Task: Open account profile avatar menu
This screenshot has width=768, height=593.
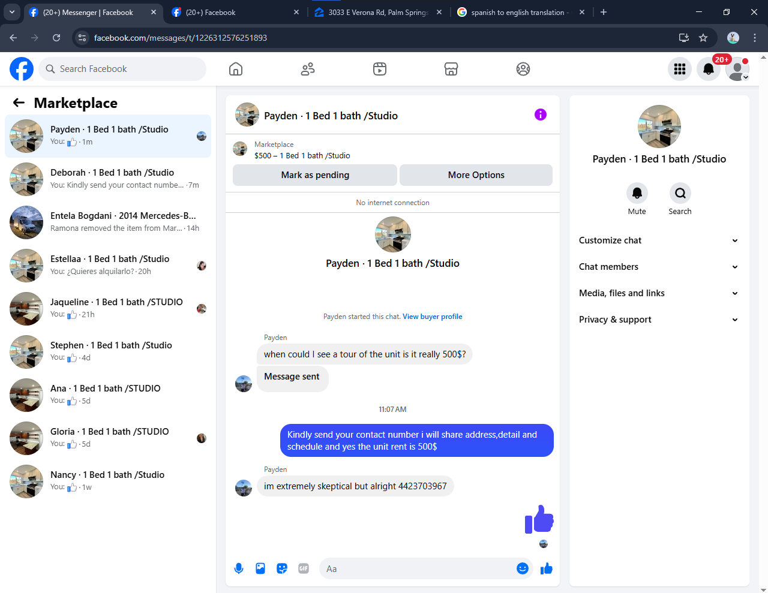Action: click(x=737, y=69)
